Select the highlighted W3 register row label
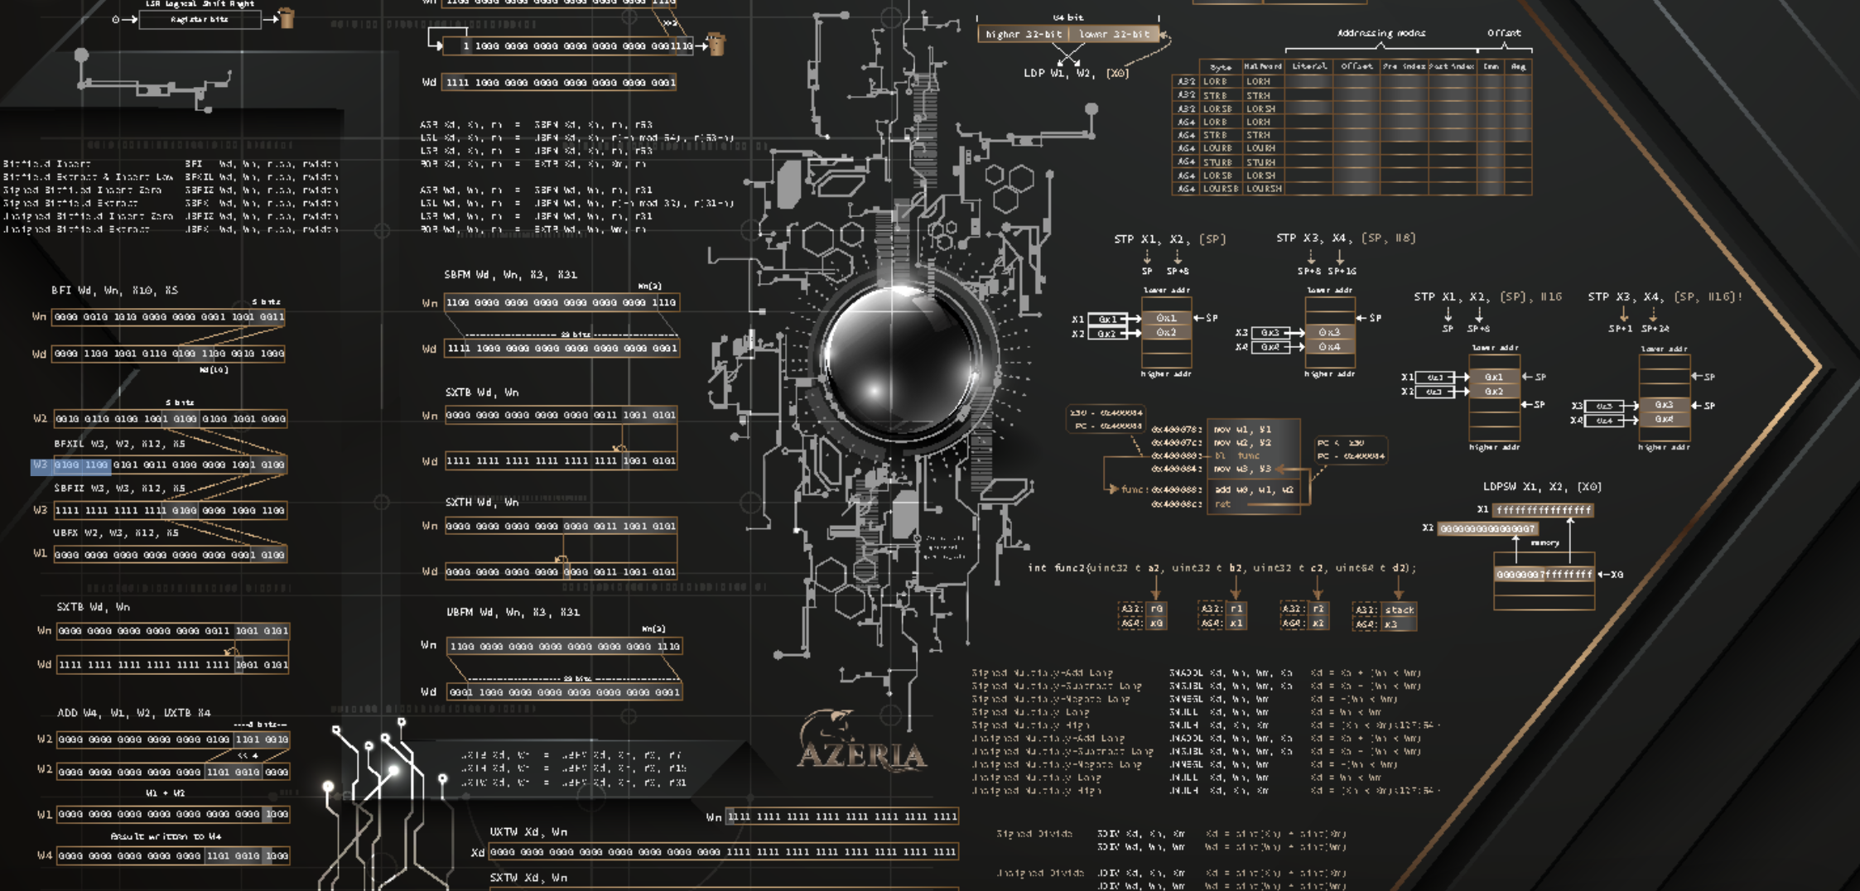This screenshot has width=1860, height=891. point(40,465)
